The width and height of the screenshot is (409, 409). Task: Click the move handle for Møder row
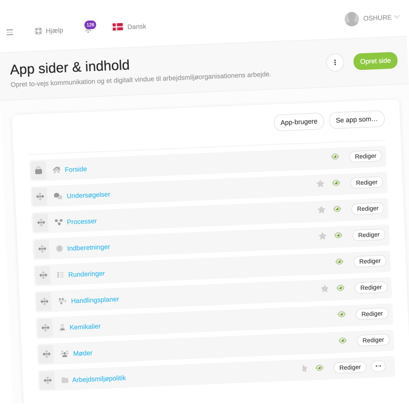[x=47, y=354]
